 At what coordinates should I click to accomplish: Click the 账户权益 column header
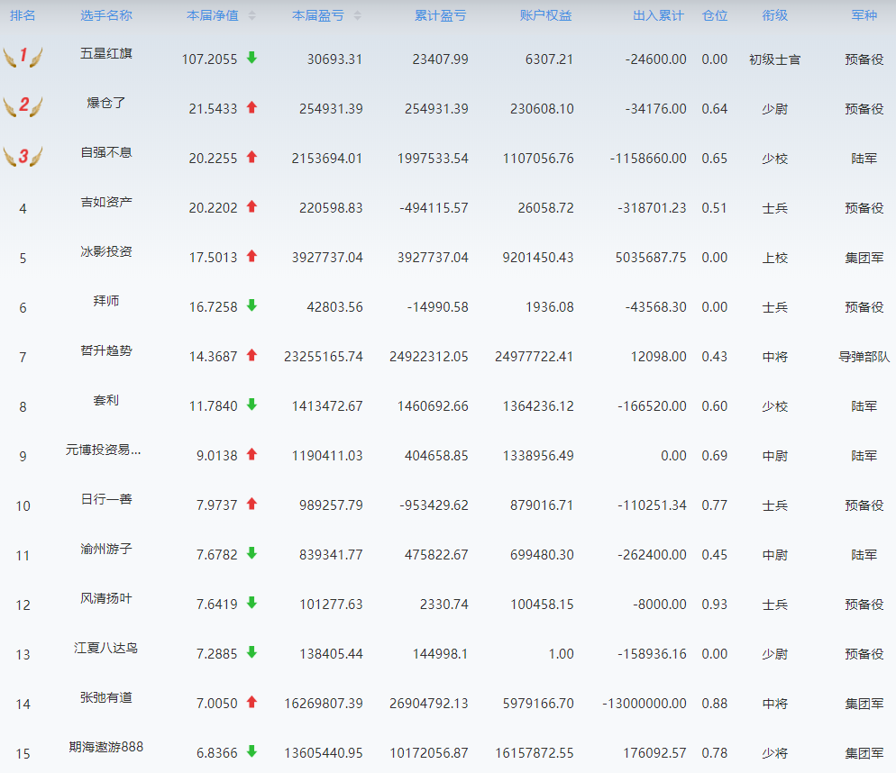(545, 16)
